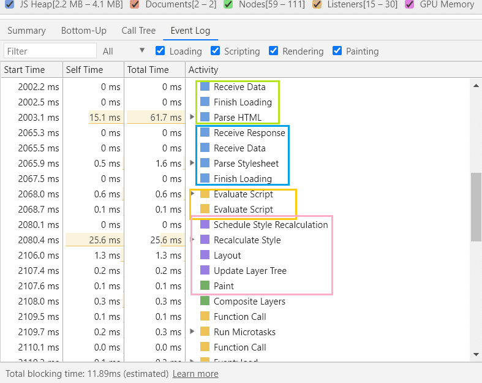This screenshot has width=482, height=383.
Task: Click the green Paint activity icon
Action: (205, 286)
